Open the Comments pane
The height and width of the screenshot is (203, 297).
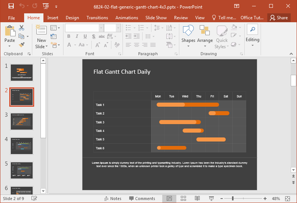(x=142, y=199)
